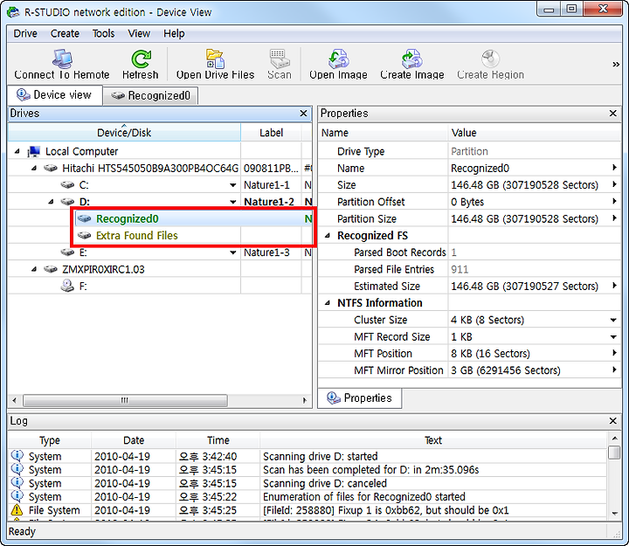The image size is (629, 546).
Task: Click the Log Text column header
Action: tap(433, 440)
